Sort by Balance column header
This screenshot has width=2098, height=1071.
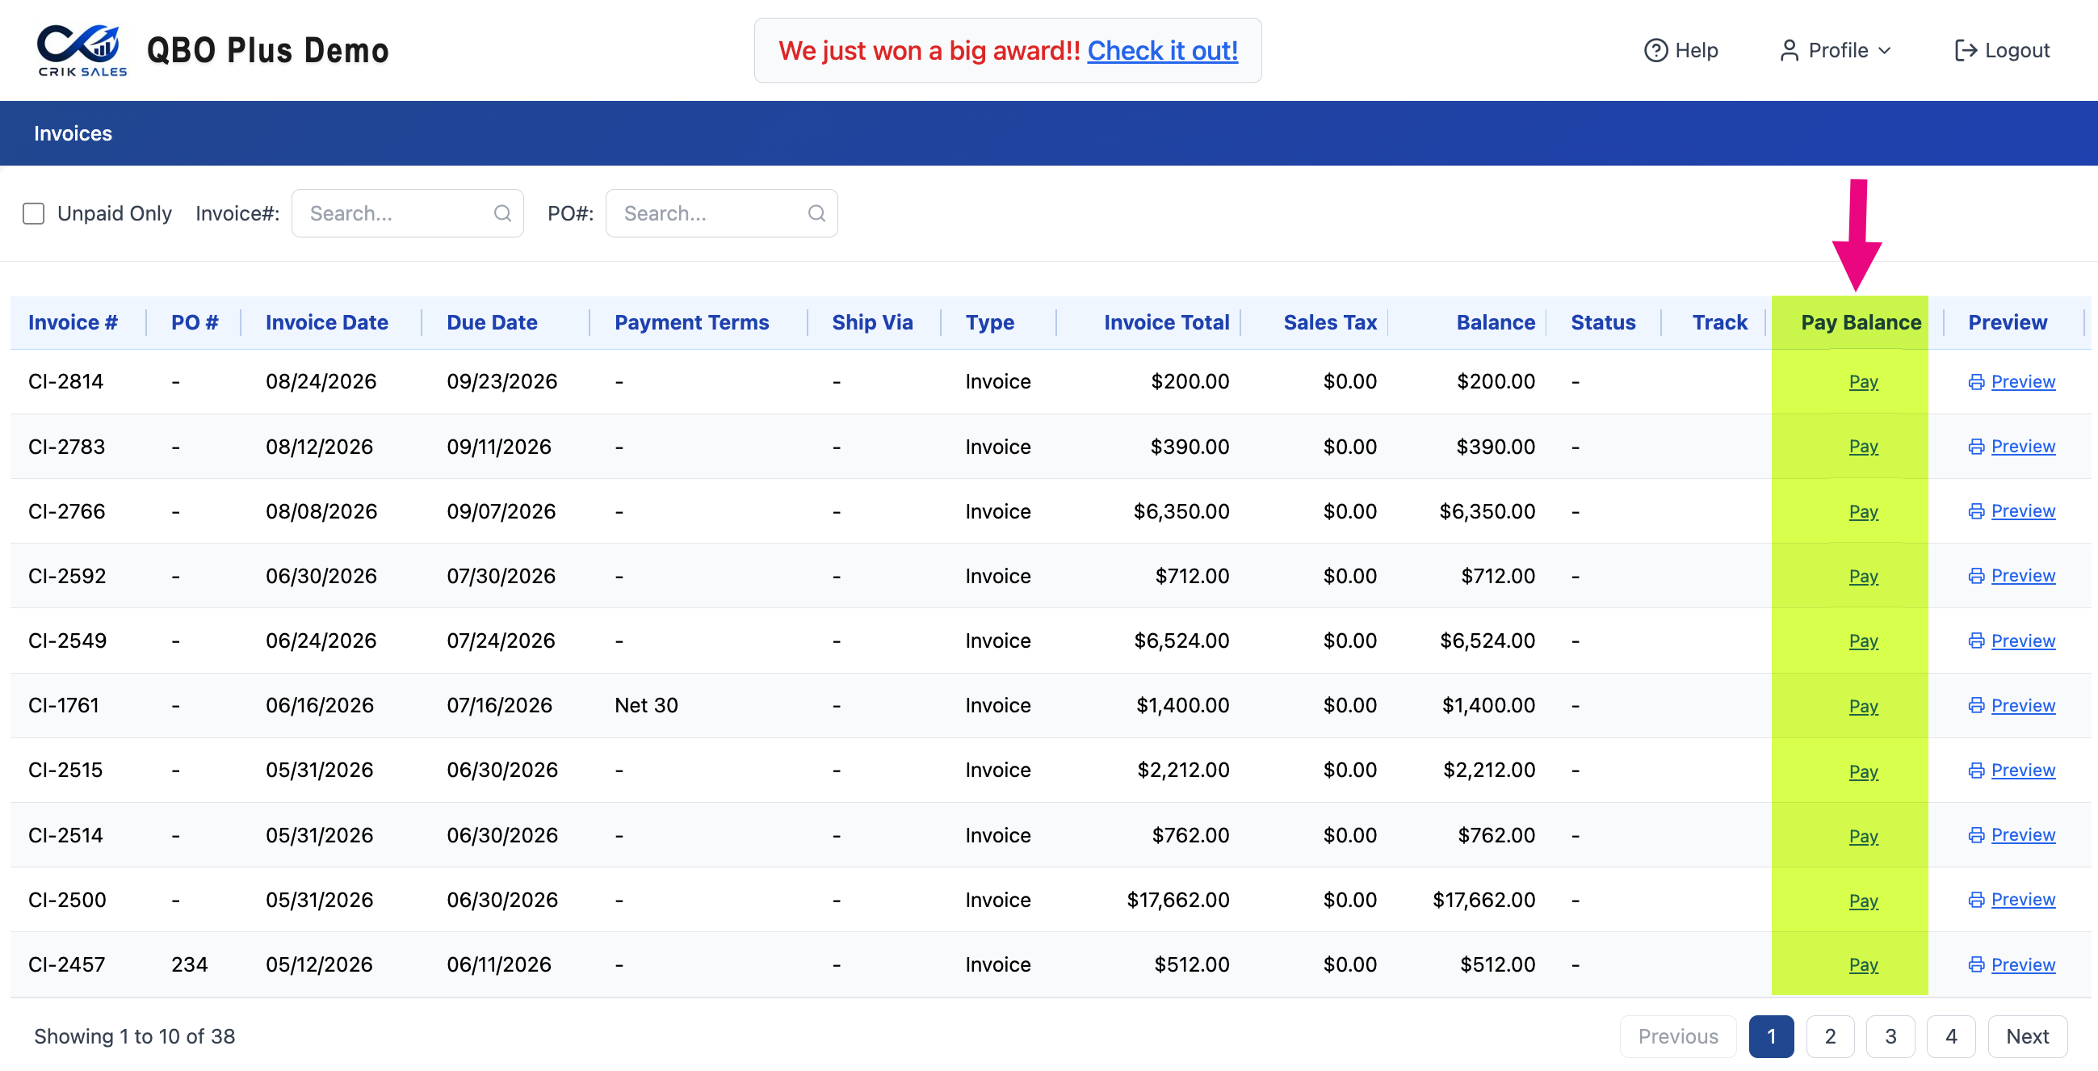coord(1496,322)
